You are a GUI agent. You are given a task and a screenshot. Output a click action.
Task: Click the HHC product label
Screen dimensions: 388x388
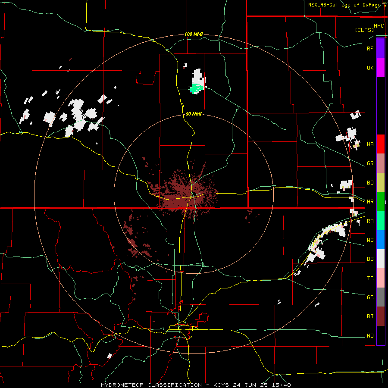pos(379,26)
